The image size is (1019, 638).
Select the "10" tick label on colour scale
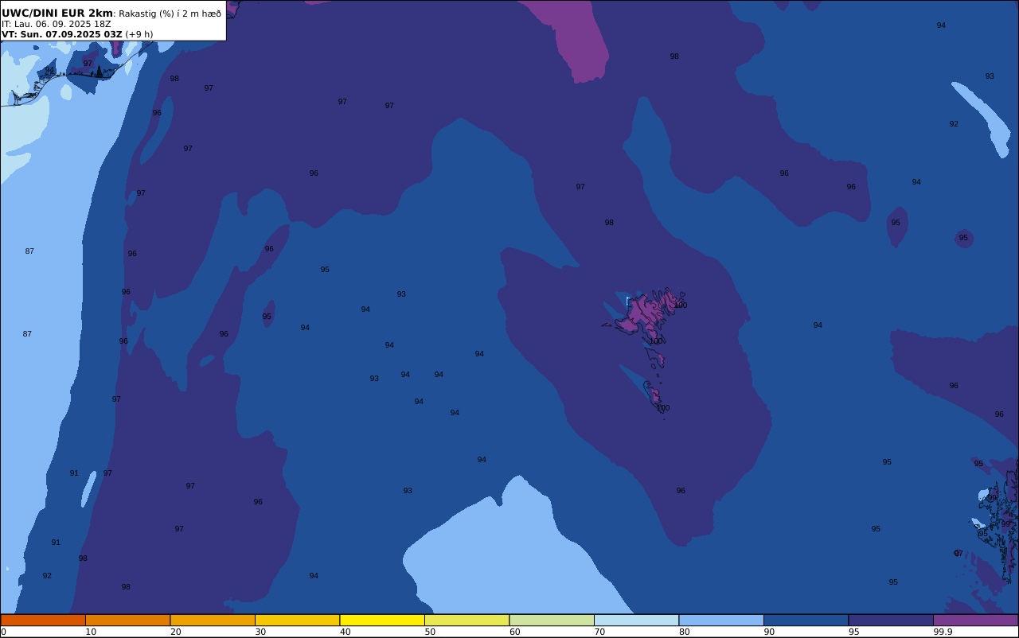point(91,632)
